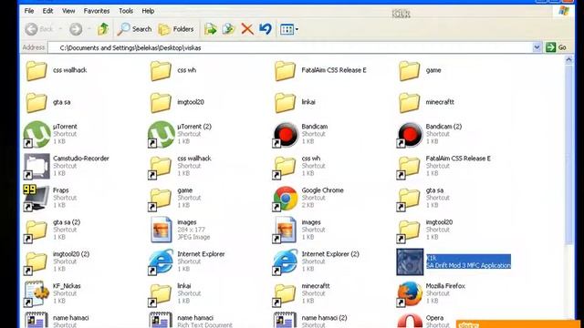Open the Edit menu

pyautogui.click(x=47, y=11)
